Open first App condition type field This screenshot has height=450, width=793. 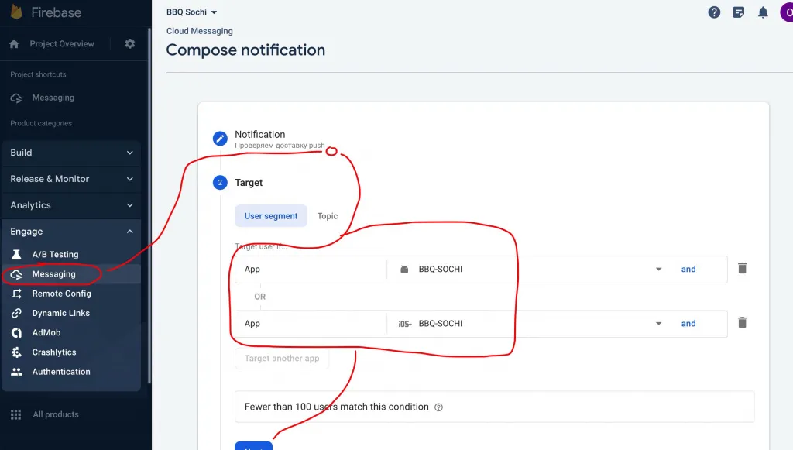point(311,269)
